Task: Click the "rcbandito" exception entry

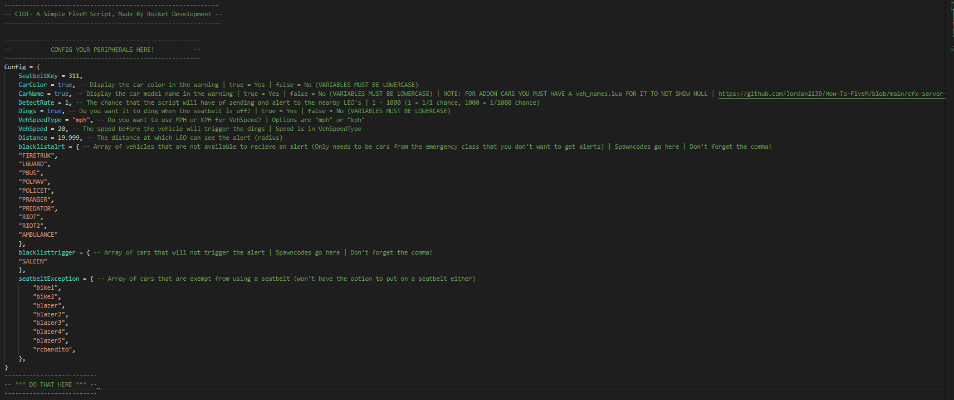Action: click(52, 349)
